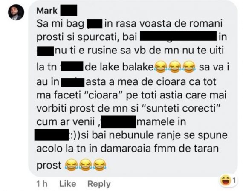
Task: Like this comment
Action: 67,184
